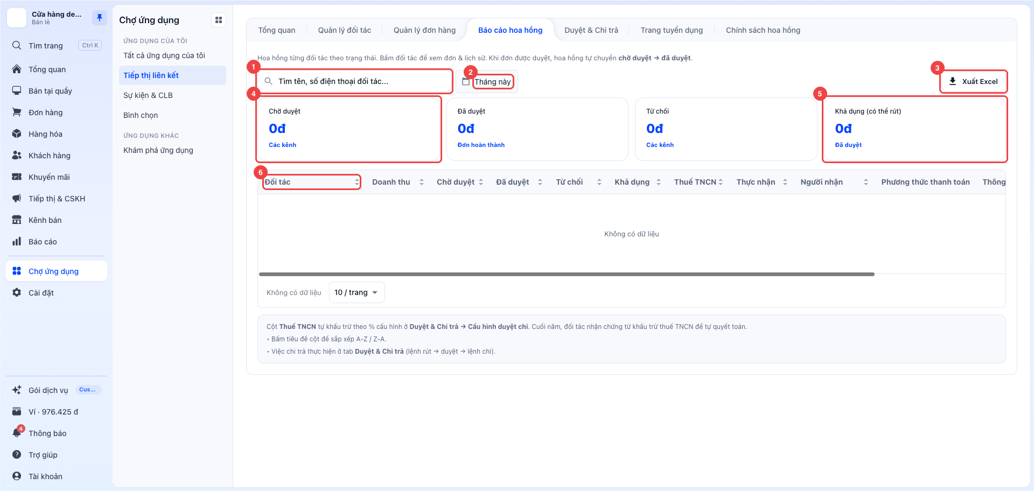Click the Đã duyệt summary card
Viewport: 1034px width, 491px height.
537,129
